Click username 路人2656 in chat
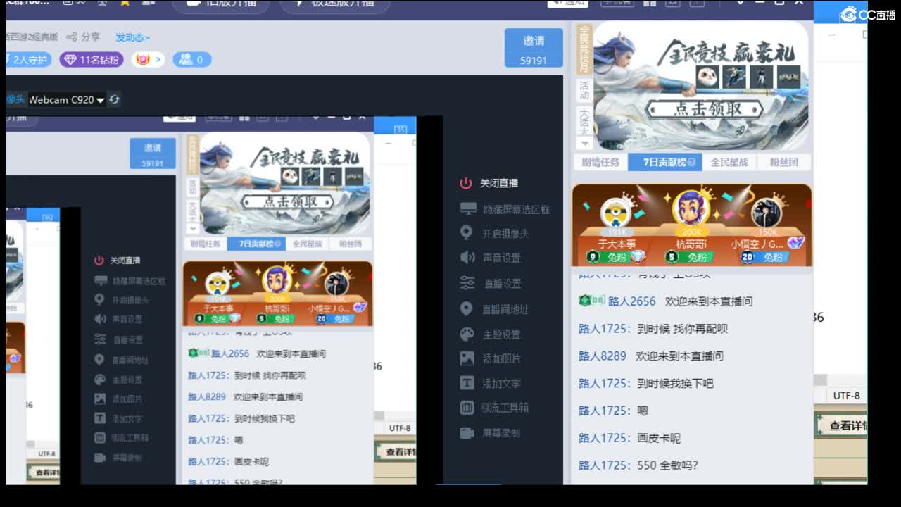Screen dimensions: 901x507 click(632, 301)
